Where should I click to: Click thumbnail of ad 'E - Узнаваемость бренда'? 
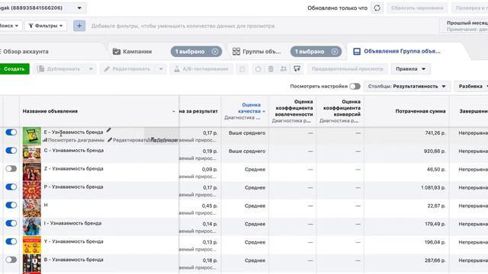tap(32, 136)
